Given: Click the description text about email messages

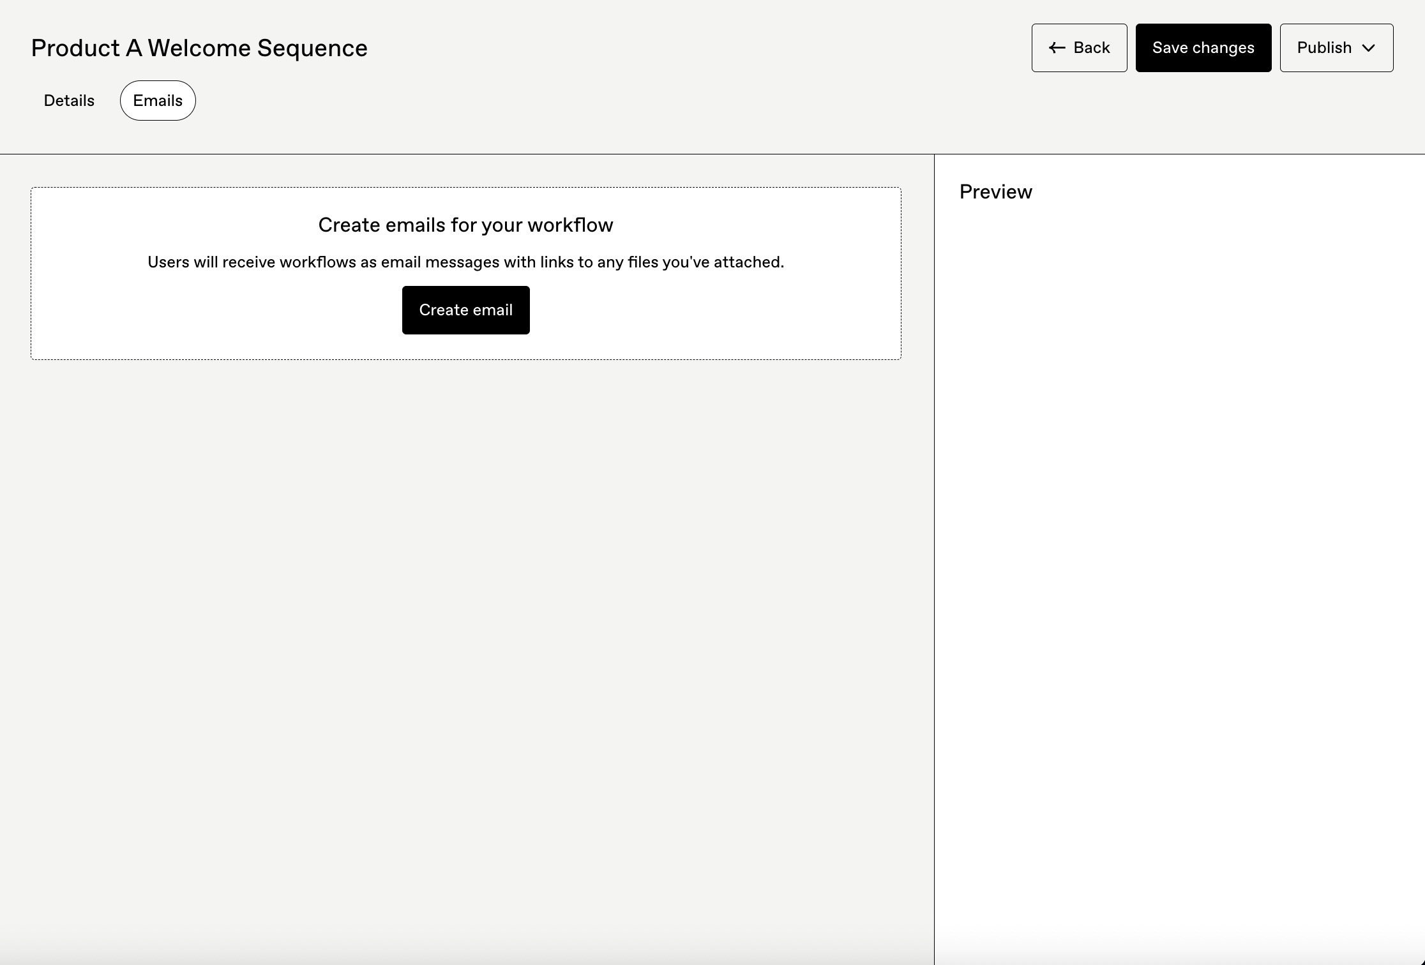Looking at the screenshot, I should coord(465,262).
